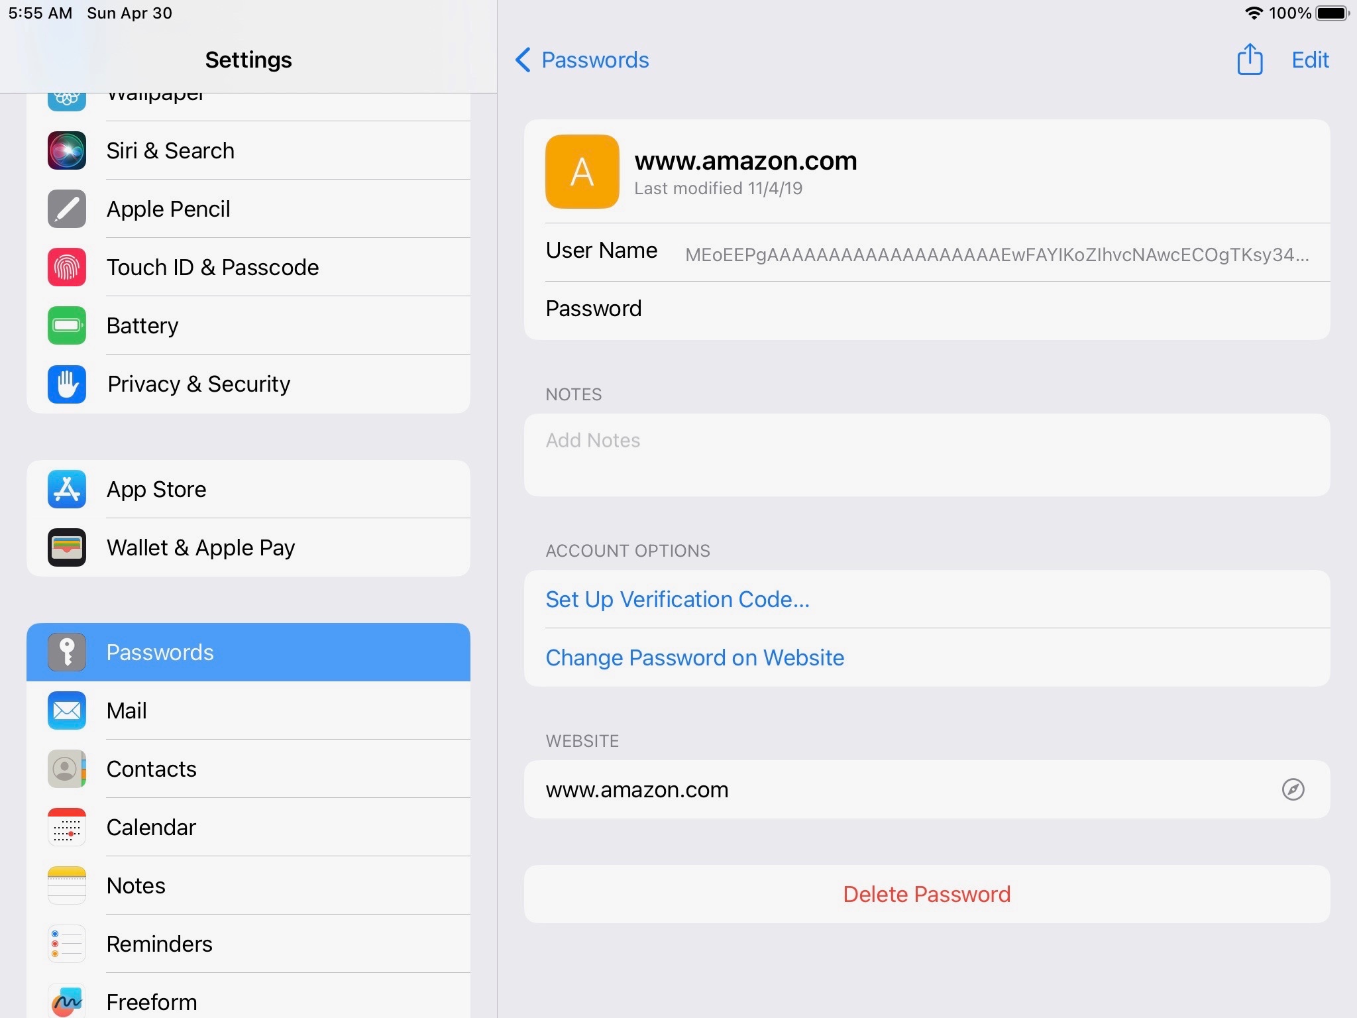Screen dimensions: 1357x1018
Task: Select Privacy & Security in sidebar
Action: [199, 384]
